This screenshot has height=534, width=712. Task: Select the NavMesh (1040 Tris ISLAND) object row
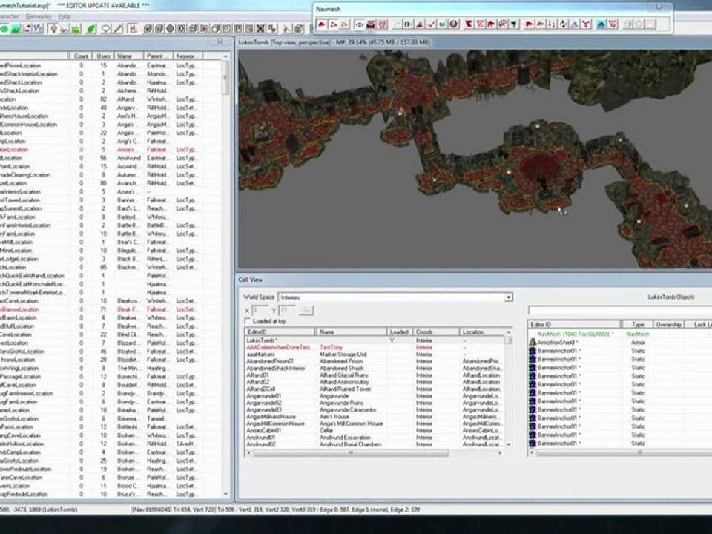coord(620,334)
